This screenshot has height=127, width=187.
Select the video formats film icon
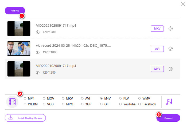pos(13,102)
